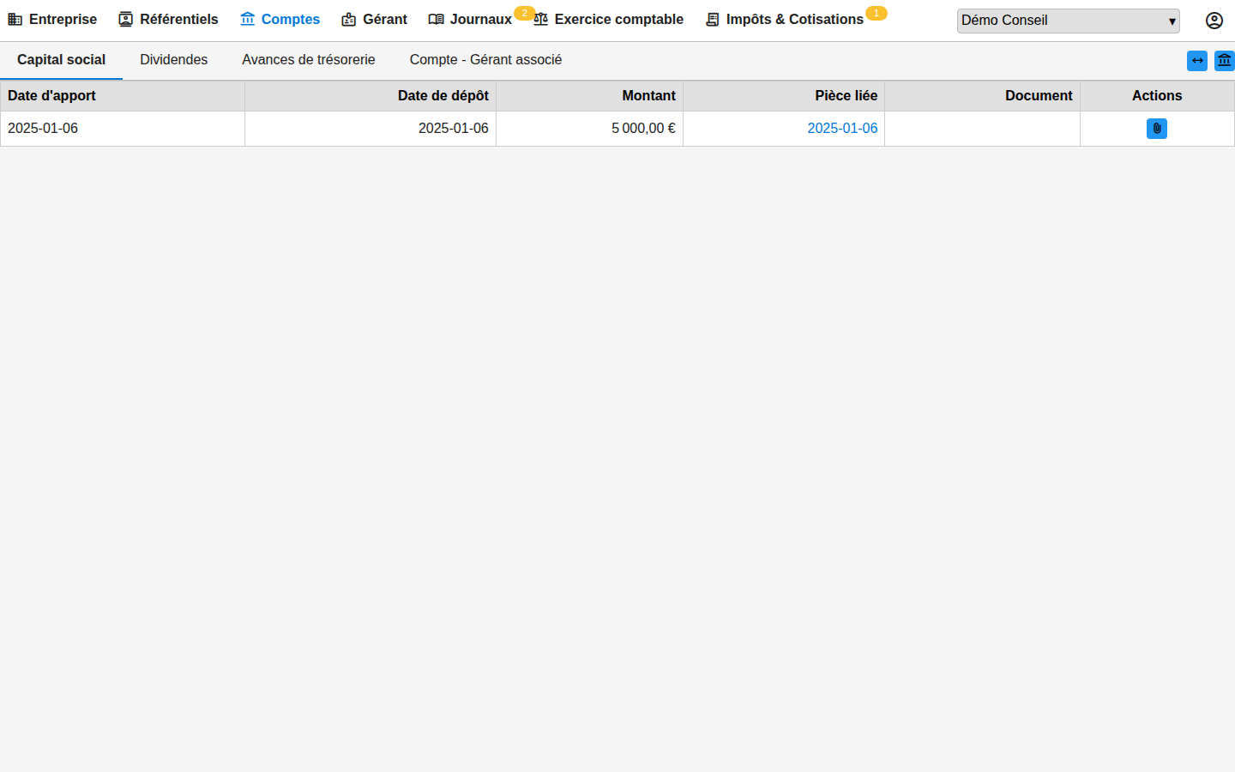Click the blue double-arrow icon button

[x=1197, y=61]
